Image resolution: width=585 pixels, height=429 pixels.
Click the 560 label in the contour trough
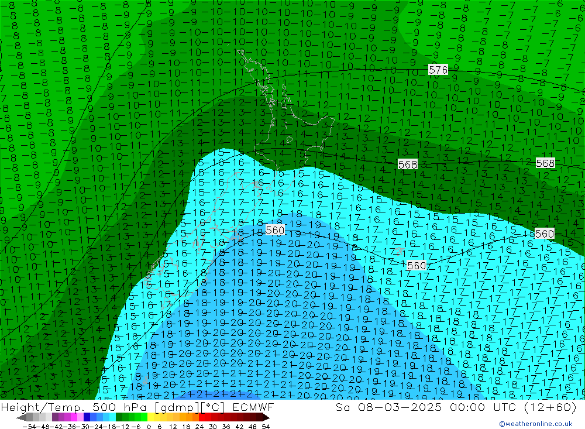(x=417, y=266)
